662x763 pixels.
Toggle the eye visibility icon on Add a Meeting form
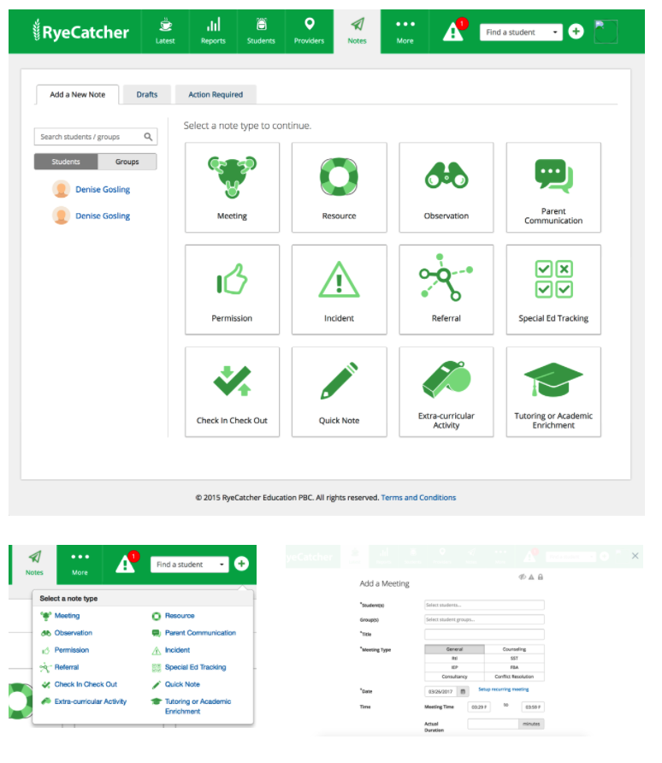click(x=522, y=577)
